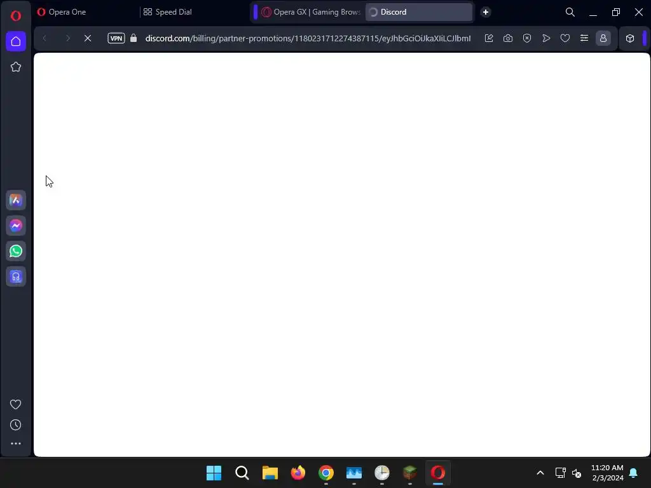Open the send to My Flow arrow icon
This screenshot has width=651, height=488.
point(546,38)
